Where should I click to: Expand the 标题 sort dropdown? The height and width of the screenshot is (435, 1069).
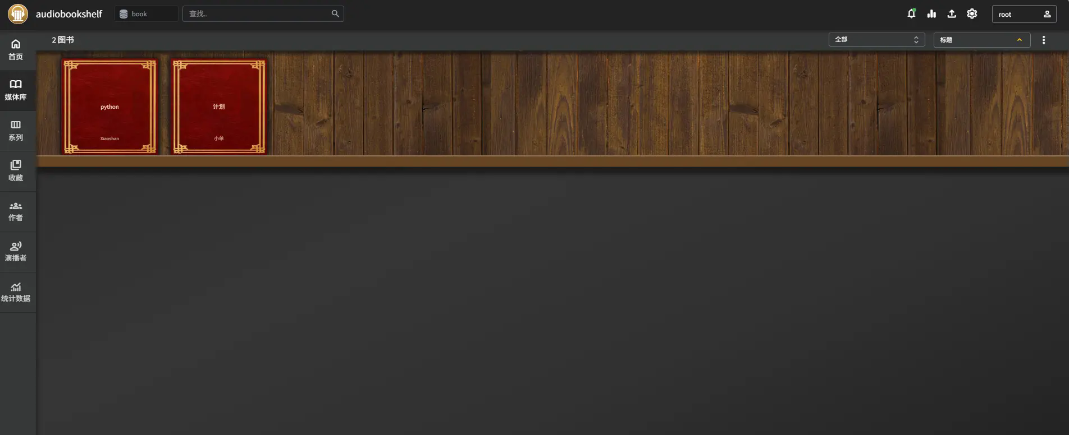[x=981, y=40]
